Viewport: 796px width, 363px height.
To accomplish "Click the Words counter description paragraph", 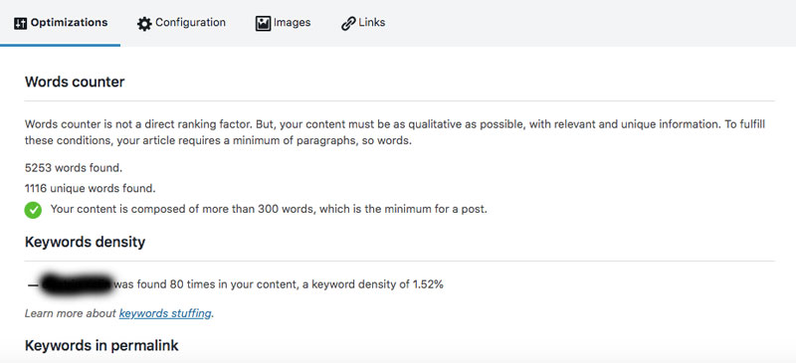I will [395, 132].
